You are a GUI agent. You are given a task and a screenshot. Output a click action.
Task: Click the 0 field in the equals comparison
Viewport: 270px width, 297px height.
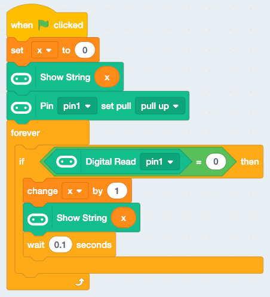(x=216, y=162)
